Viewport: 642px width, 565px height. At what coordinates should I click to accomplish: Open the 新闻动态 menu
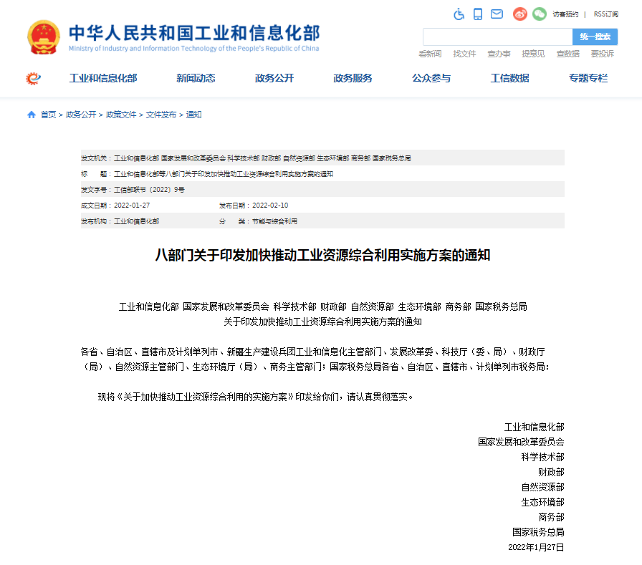pyautogui.click(x=194, y=79)
